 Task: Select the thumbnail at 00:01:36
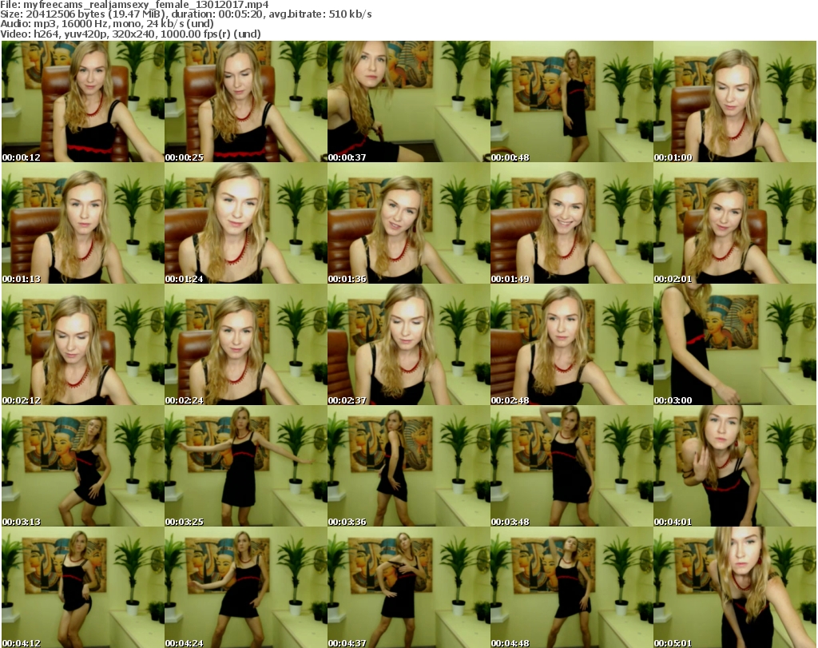408,223
